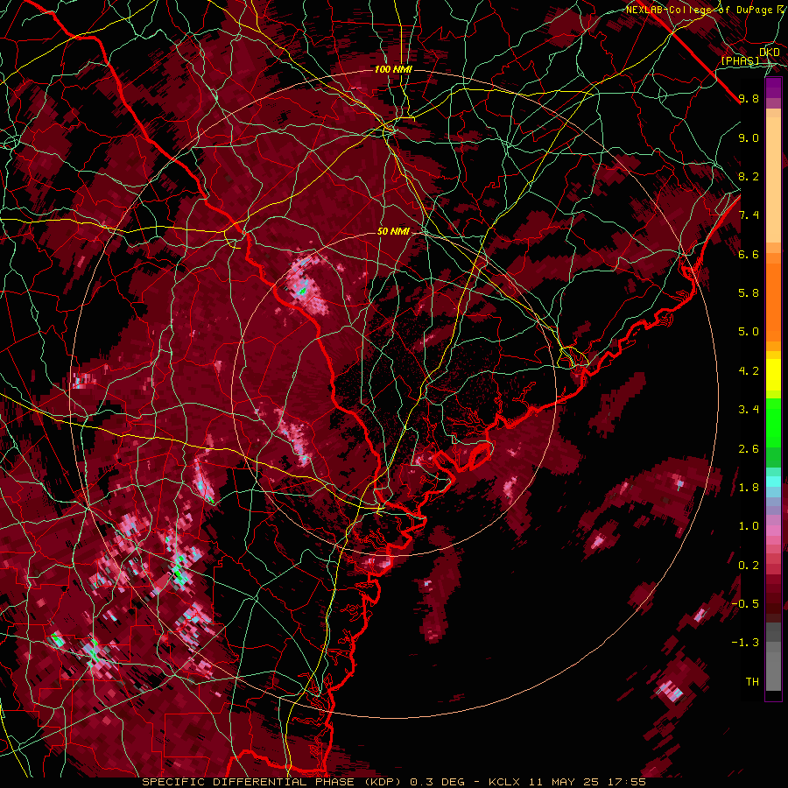
Task: Click the TH label on the legend
Action: 752,682
